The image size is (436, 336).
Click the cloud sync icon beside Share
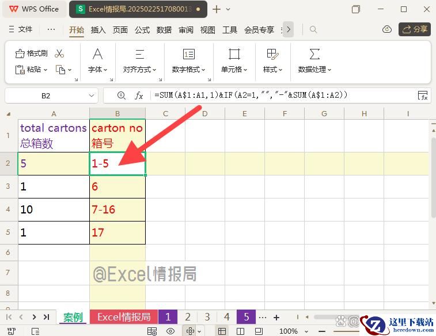(387, 29)
